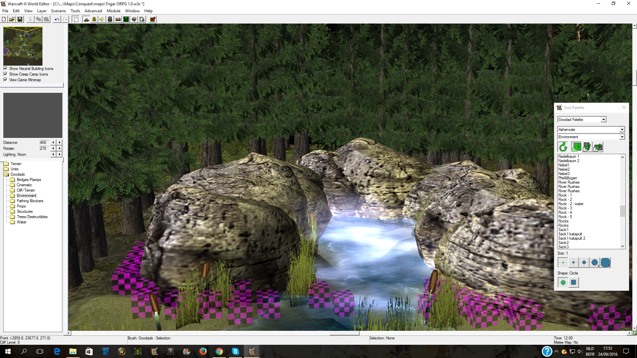Toggle the second random scale icon
Screen dimensions: 637x358
[587, 147]
